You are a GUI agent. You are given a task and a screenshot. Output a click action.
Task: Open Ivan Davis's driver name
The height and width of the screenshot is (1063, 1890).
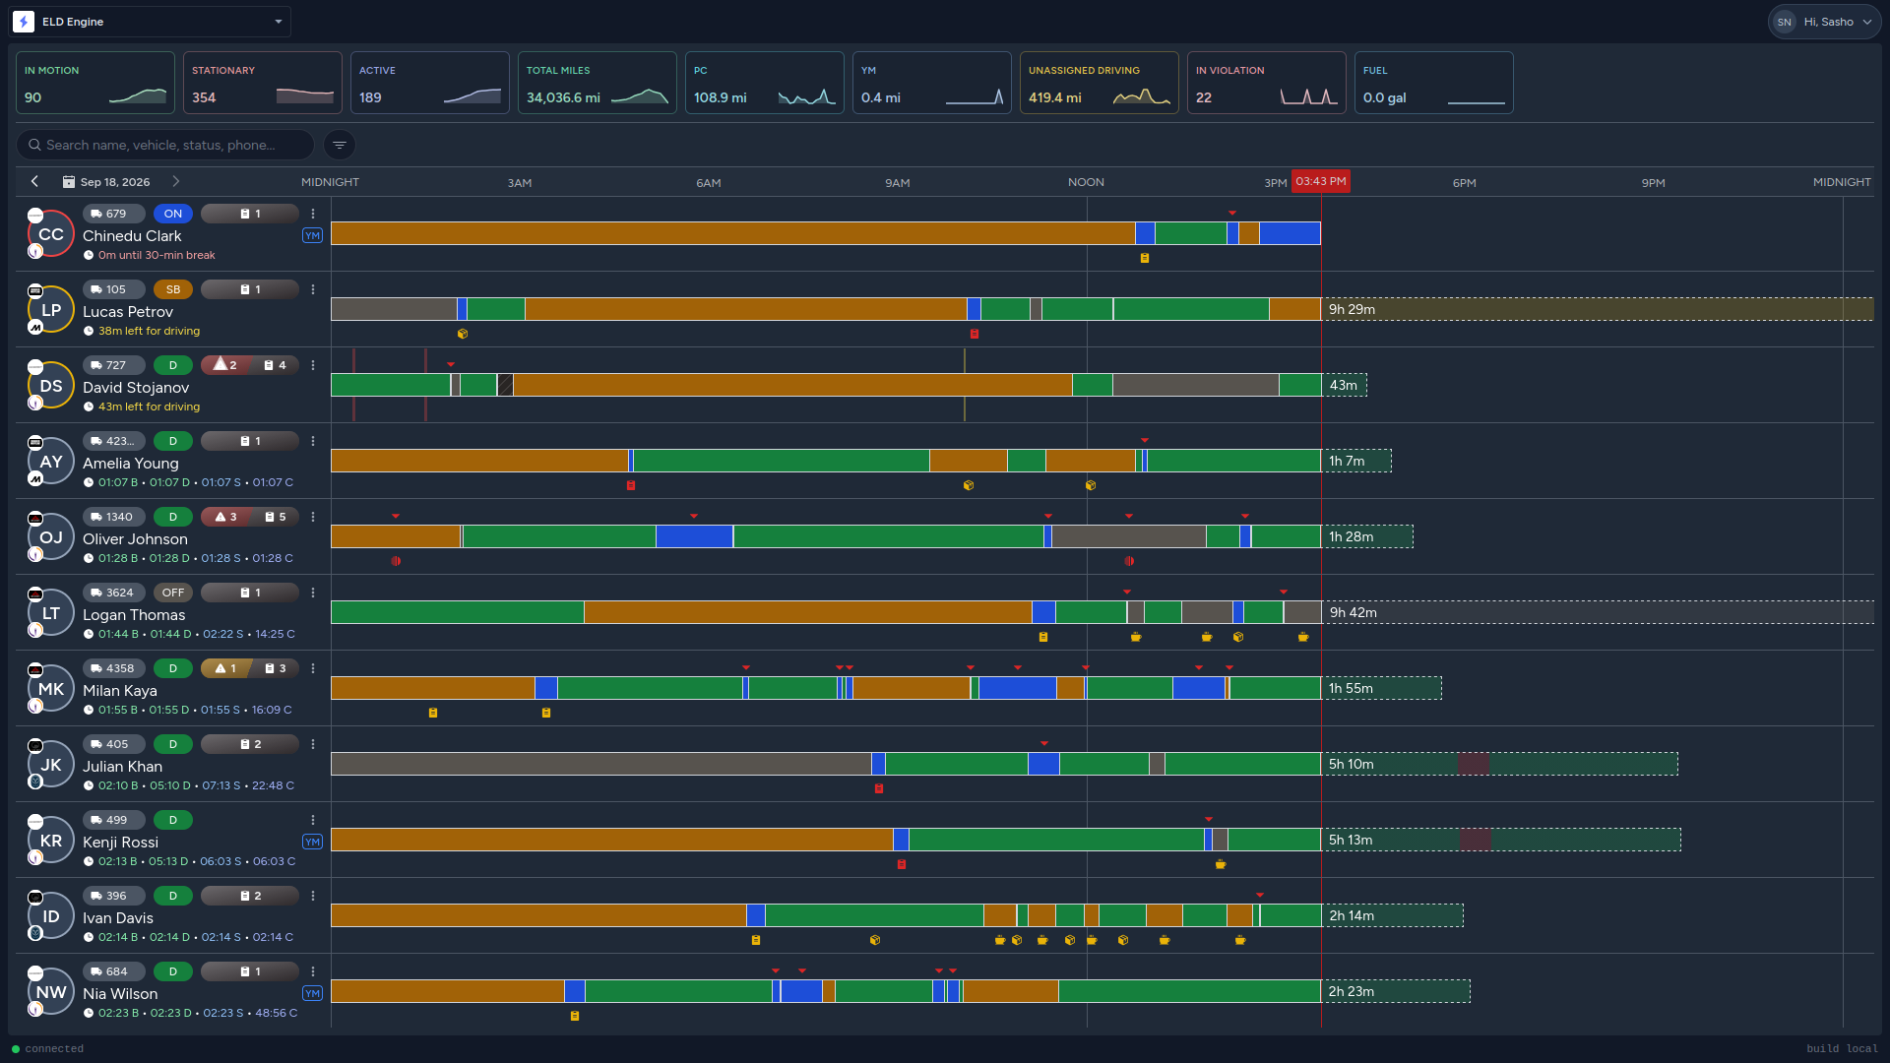pyautogui.click(x=118, y=918)
